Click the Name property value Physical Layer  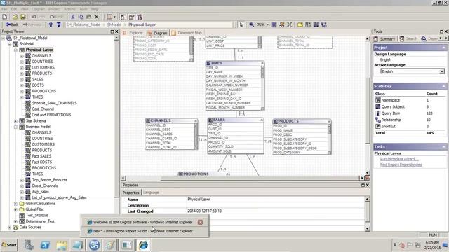click(199, 199)
